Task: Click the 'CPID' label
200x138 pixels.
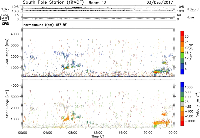Action: click(5, 24)
